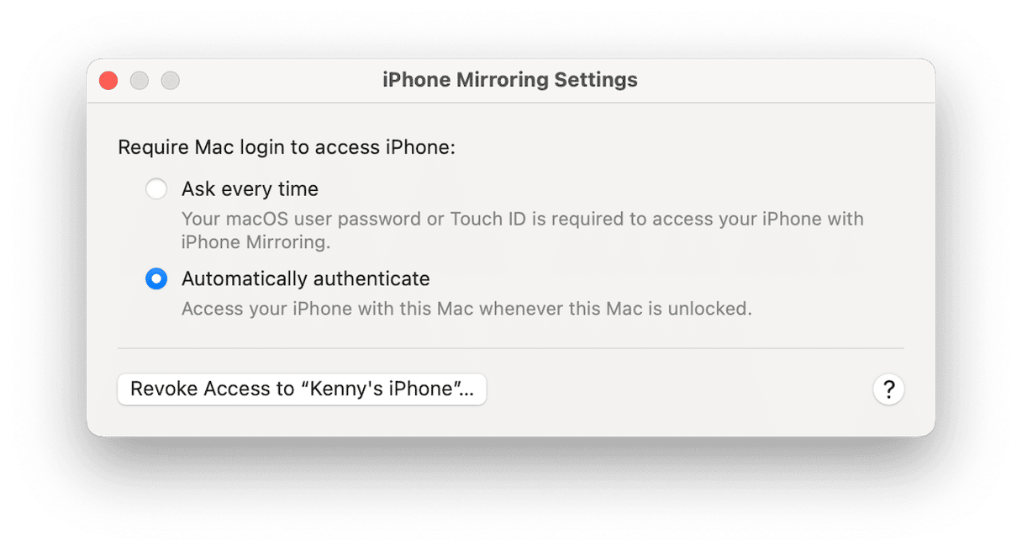Image resolution: width=1022 pixels, height=551 pixels.
Task: Select the "Ask every time" radio button
Action: pyautogui.click(x=156, y=188)
